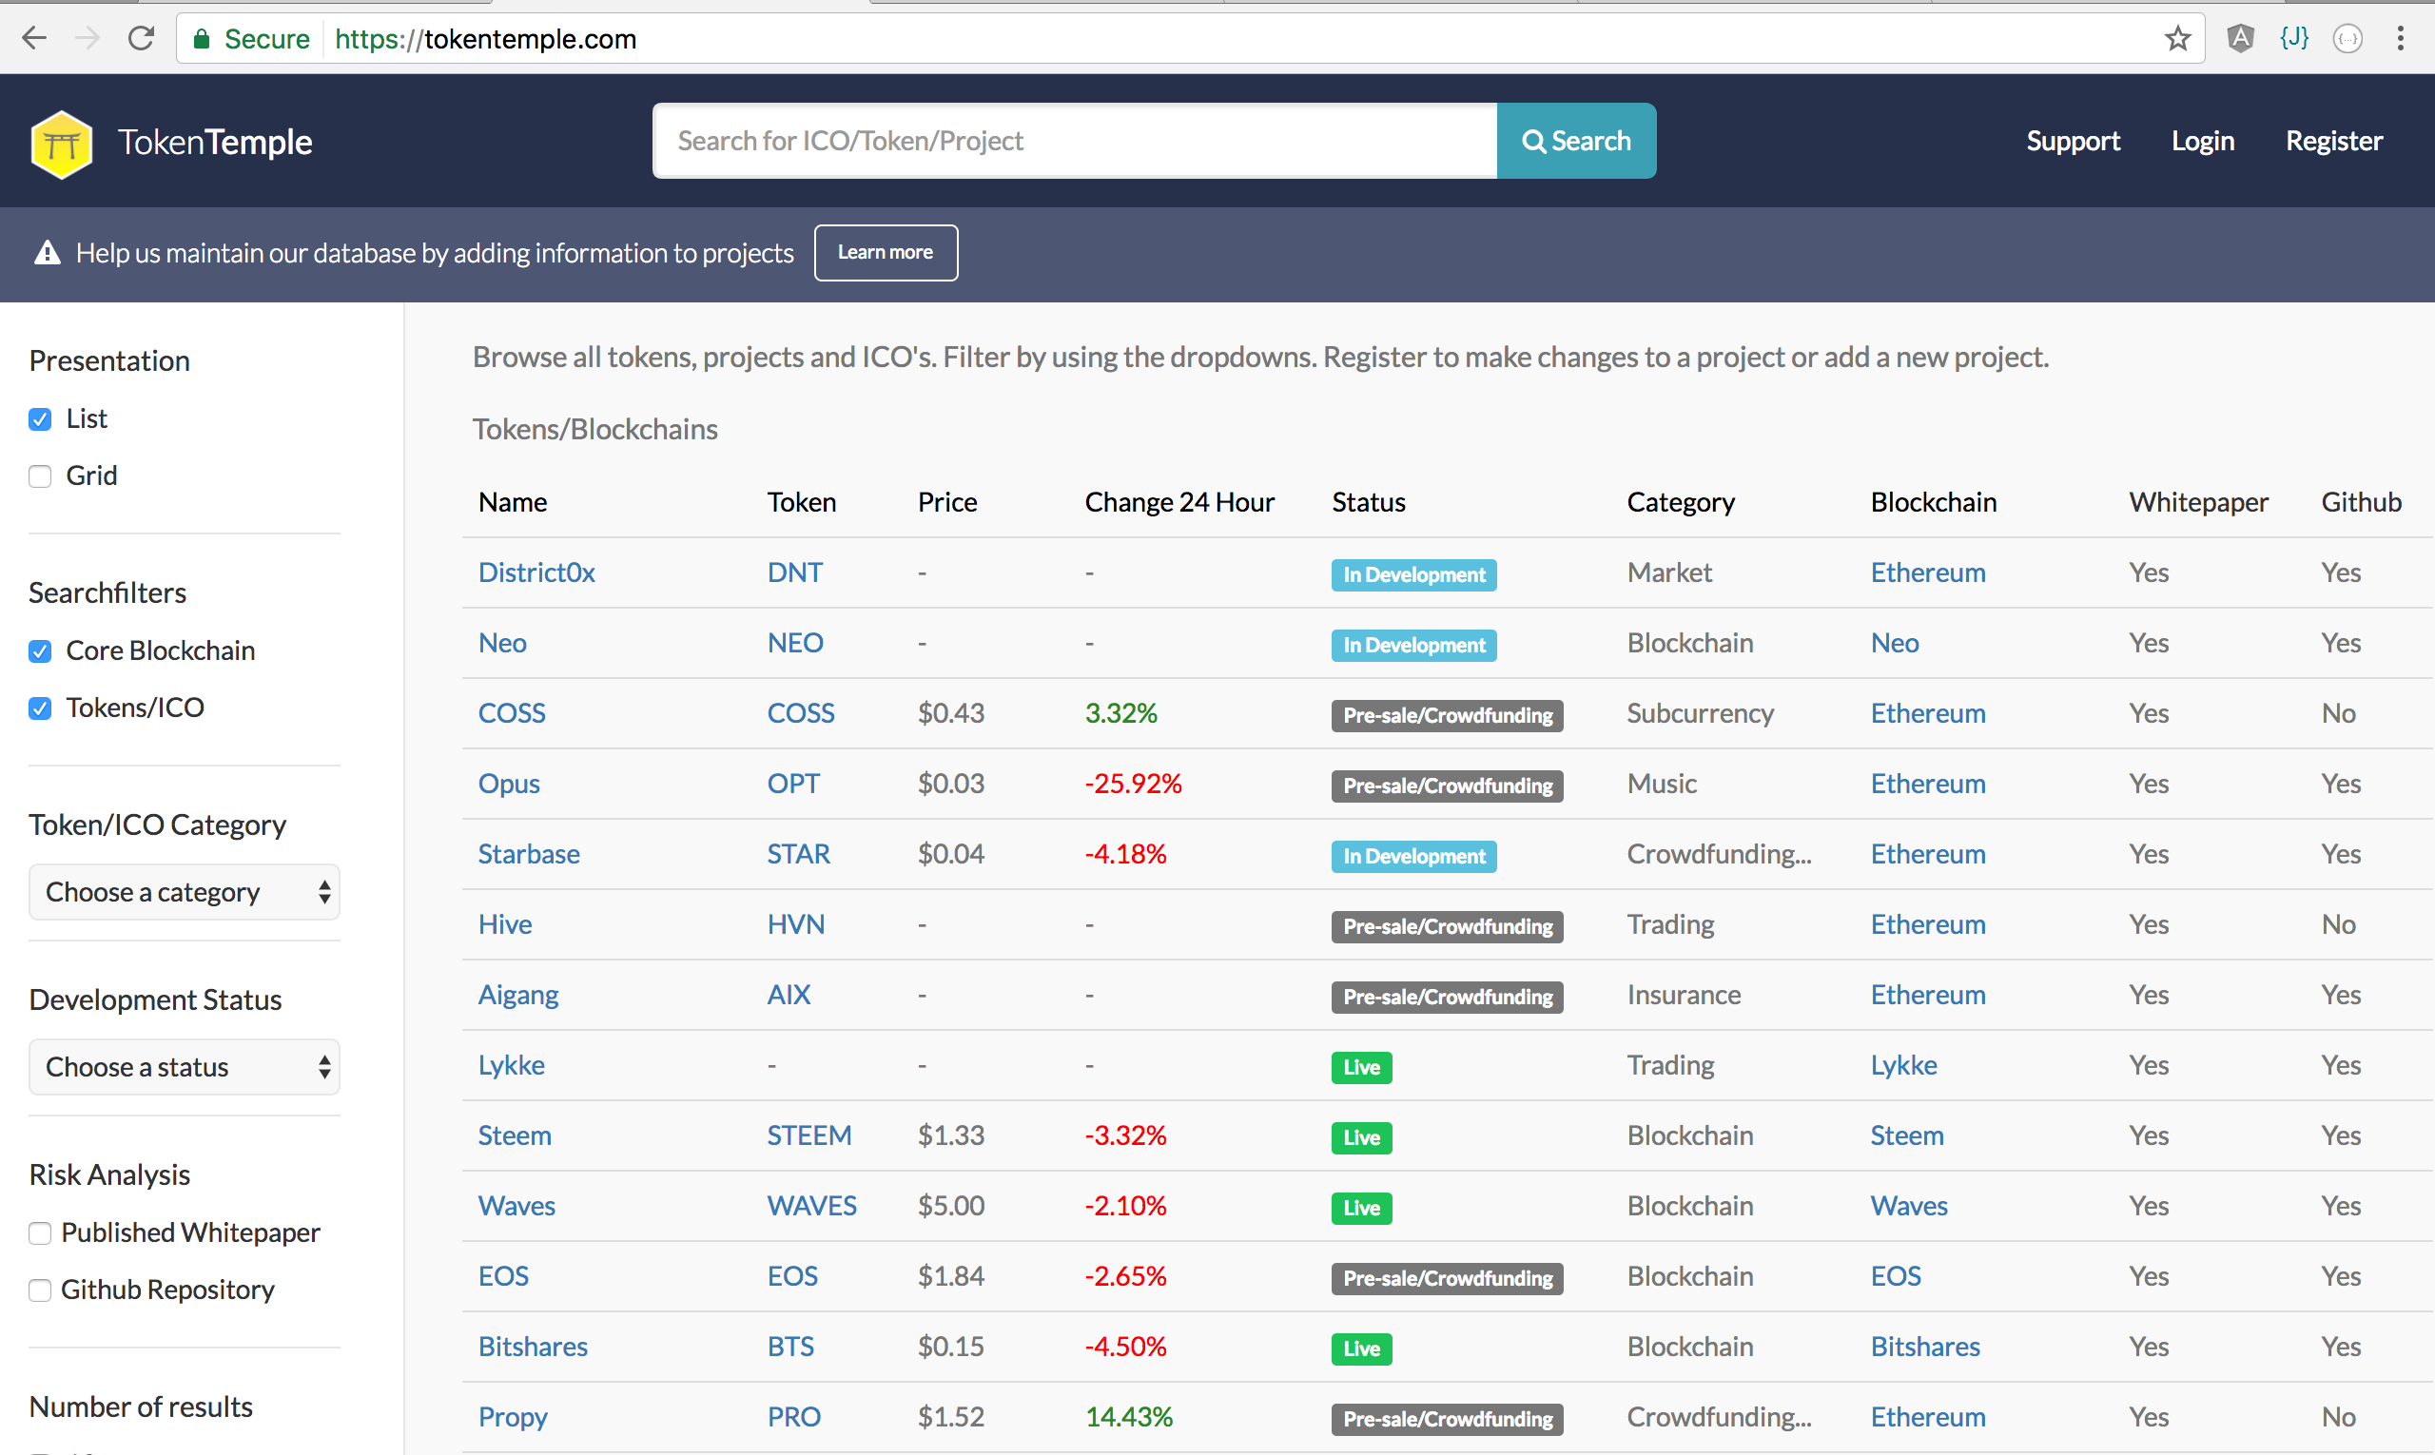Open the Starbase project link
This screenshot has width=2435, height=1455.
(x=529, y=854)
